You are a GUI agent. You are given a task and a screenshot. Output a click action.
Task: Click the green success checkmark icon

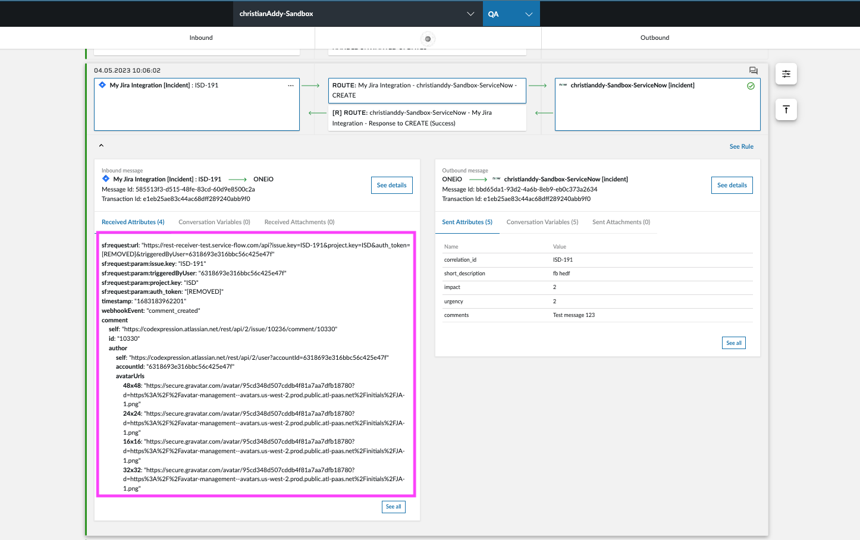[x=751, y=86]
